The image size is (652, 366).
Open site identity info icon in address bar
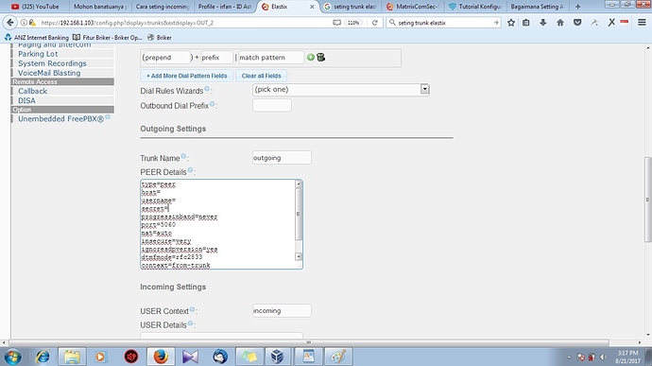tap(24, 23)
